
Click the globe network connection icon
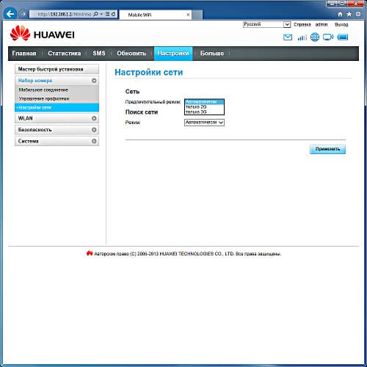tap(315, 37)
